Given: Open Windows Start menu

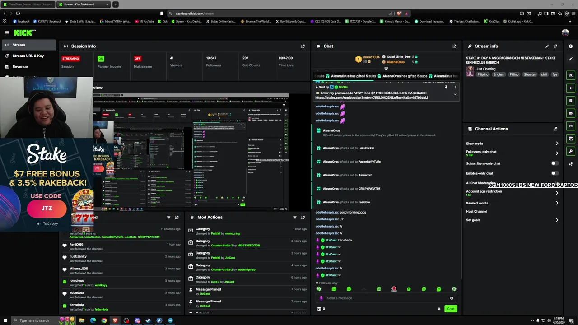Looking at the screenshot, I should coord(5,320).
